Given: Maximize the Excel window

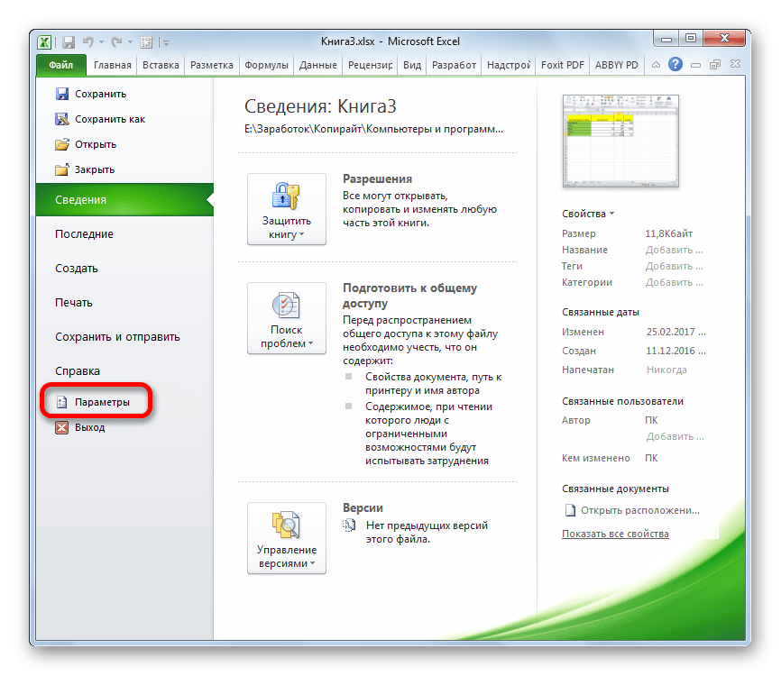Looking at the screenshot, I should click(690, 39).
